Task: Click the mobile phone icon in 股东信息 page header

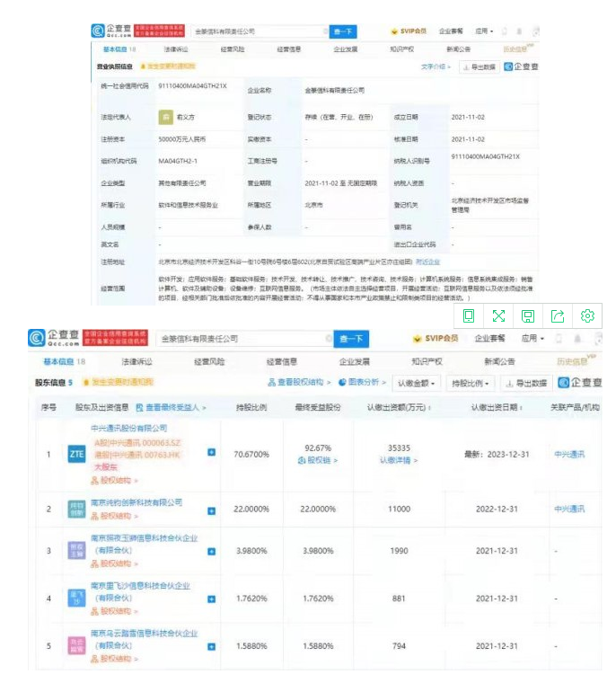Action: (559, 339)
